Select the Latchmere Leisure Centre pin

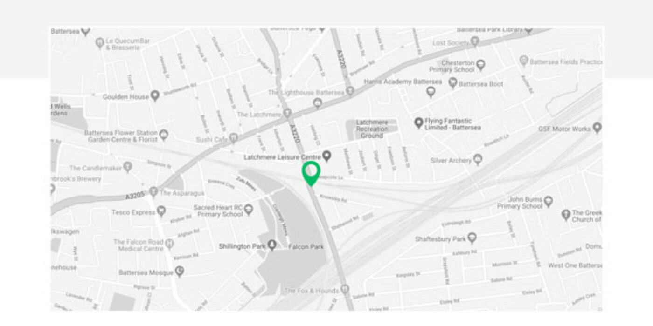coord(327,156)
